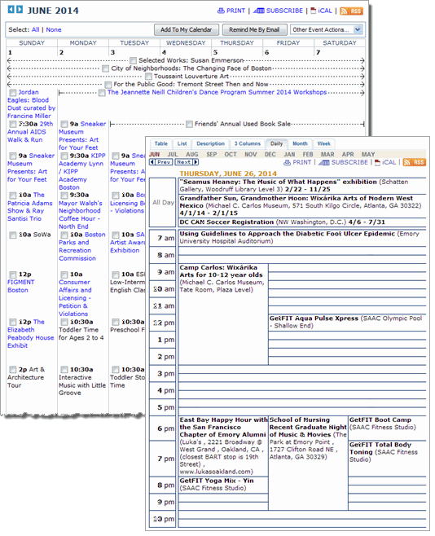435x536 pixels.
Task: Click the subscribe icon in the daily view
Action: tap(324, 162)
